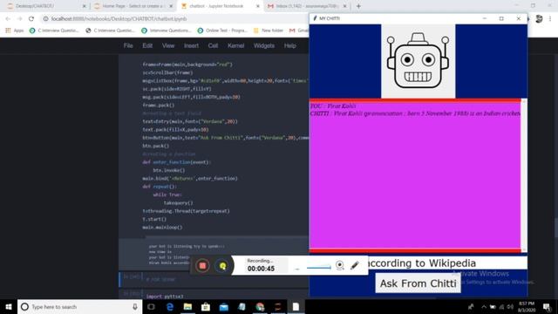Image resolution: width=558 pixels, height=314 pixels.
Task: Click the 'import pyttsx3' code cell
Action: (165, 297)
